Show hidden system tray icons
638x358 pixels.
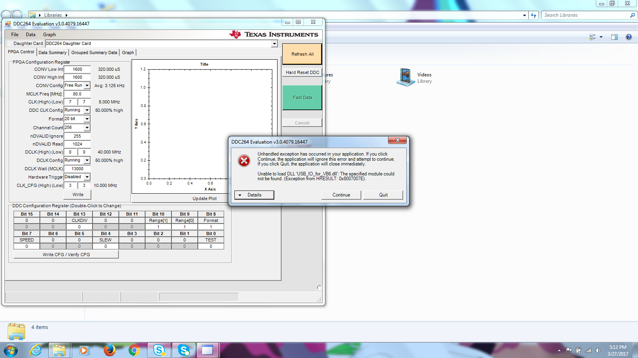point(559,350)
